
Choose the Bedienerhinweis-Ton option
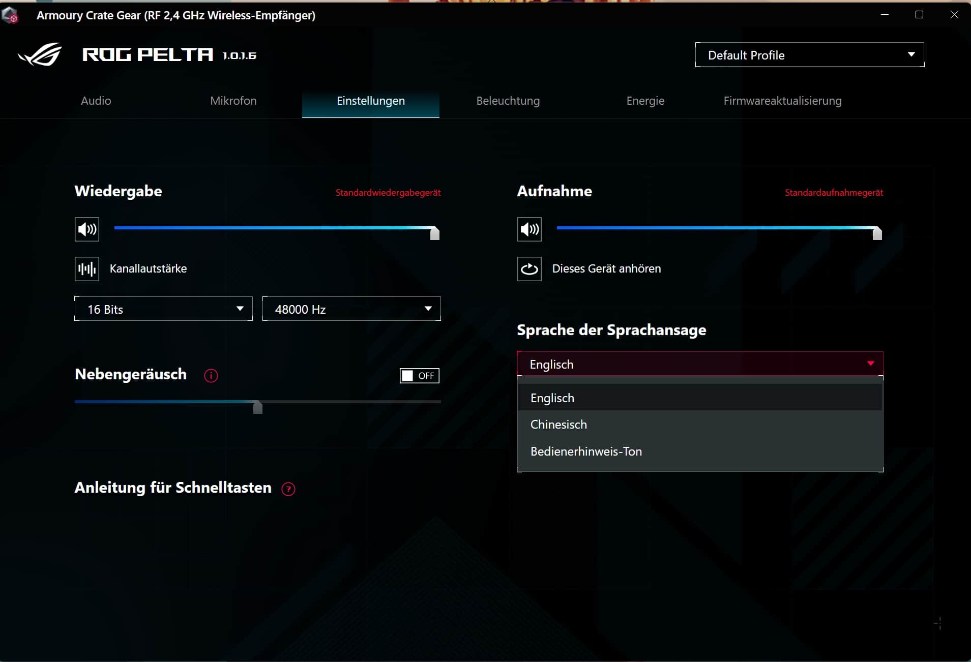[586, 452]
